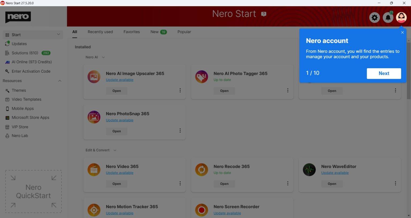Click the Nero Screen Recorder record icon

click(201, 210)
